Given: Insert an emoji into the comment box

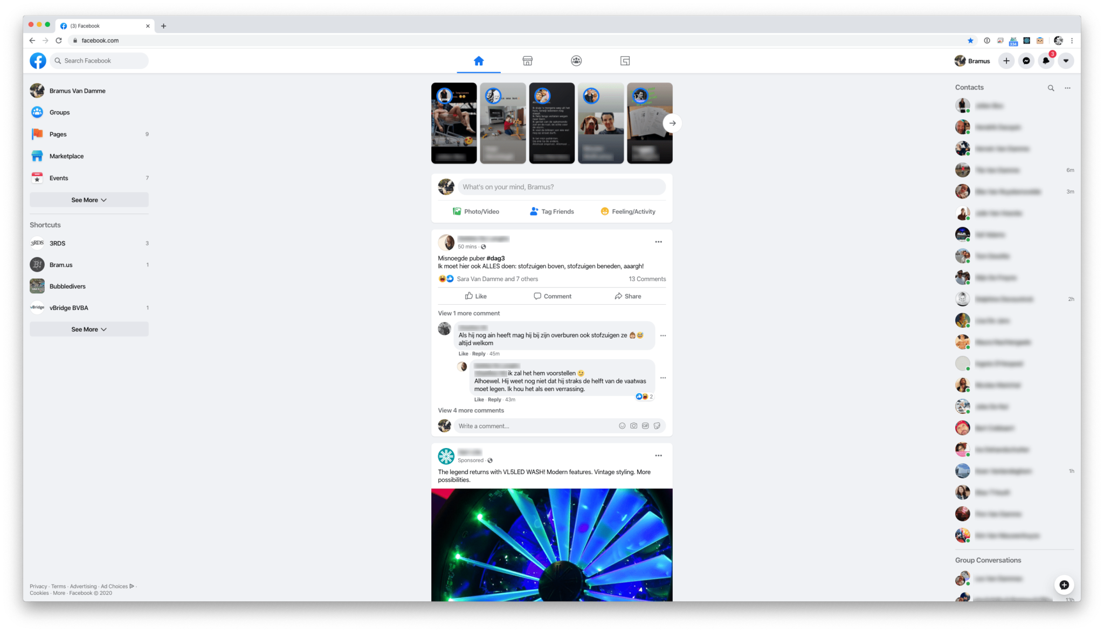Looking at the screenshot, I should [622, 425].
